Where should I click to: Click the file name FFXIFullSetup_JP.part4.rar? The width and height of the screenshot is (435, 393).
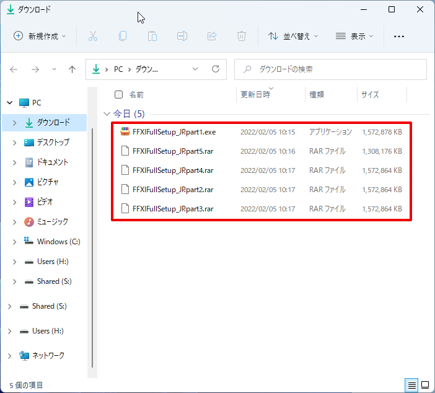(x=173, y=170)
